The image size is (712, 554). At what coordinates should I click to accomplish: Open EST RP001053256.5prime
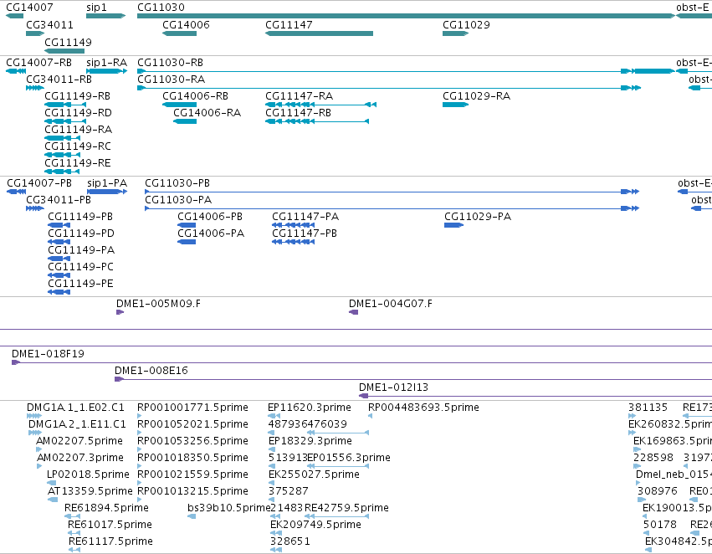click(193, 441)
